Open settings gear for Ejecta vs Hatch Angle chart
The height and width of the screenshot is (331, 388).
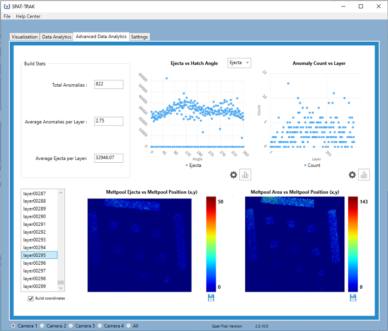[x=233, y=175]
